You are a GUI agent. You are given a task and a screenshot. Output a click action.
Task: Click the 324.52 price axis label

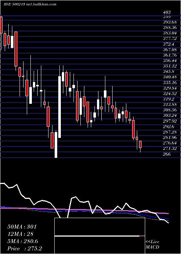[170, 94]
